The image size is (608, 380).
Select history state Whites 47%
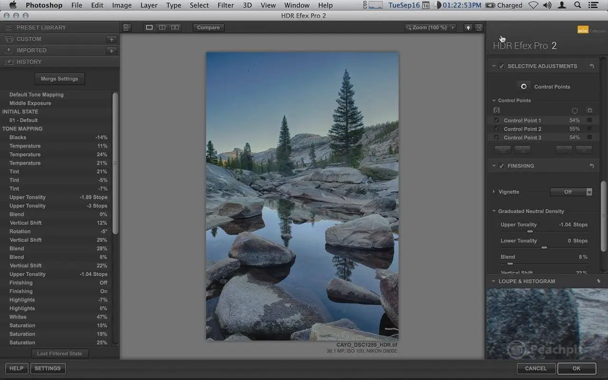click(57, 317)
